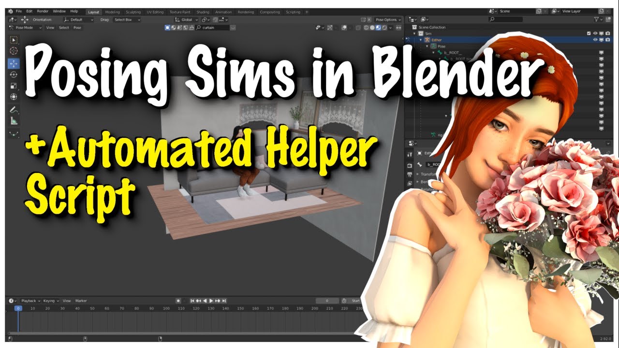Click the new scene icon beside Scene
Screen dimensions: 619x348
tap(539, 11)
